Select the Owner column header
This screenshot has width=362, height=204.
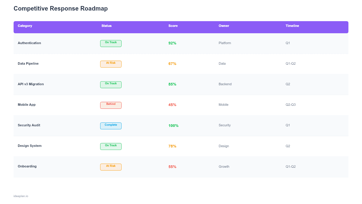[224, 26]
